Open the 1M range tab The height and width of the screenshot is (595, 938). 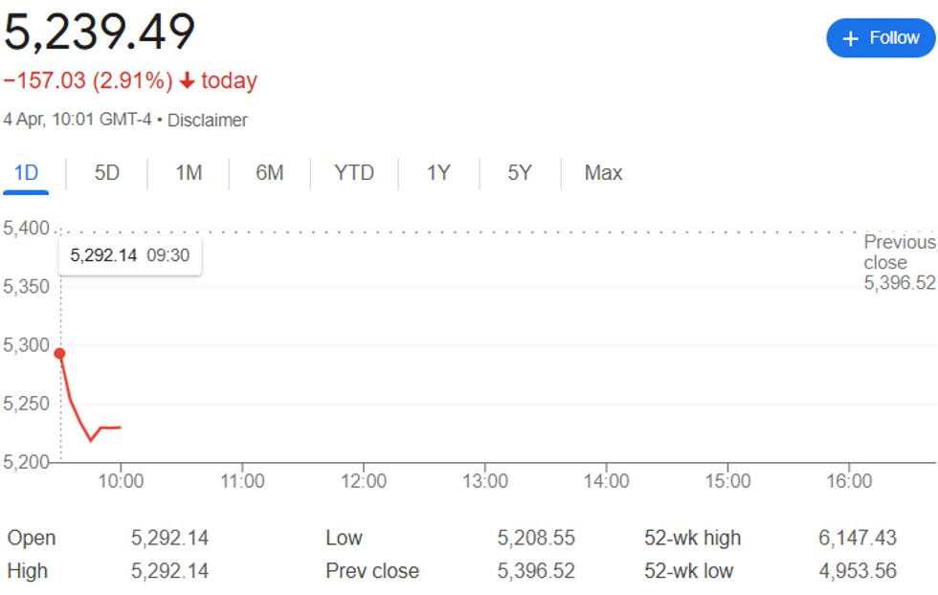[189, 173]
